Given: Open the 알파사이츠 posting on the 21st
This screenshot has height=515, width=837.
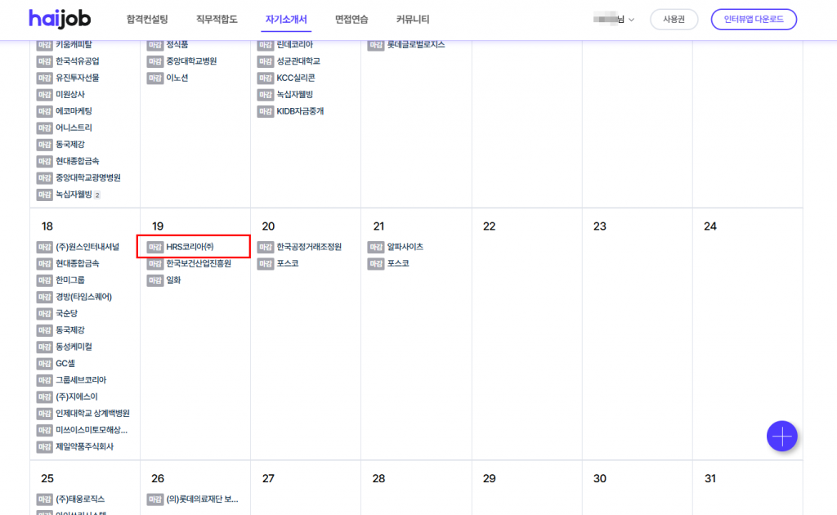Looking at the screenshot, I should (405, 247).
